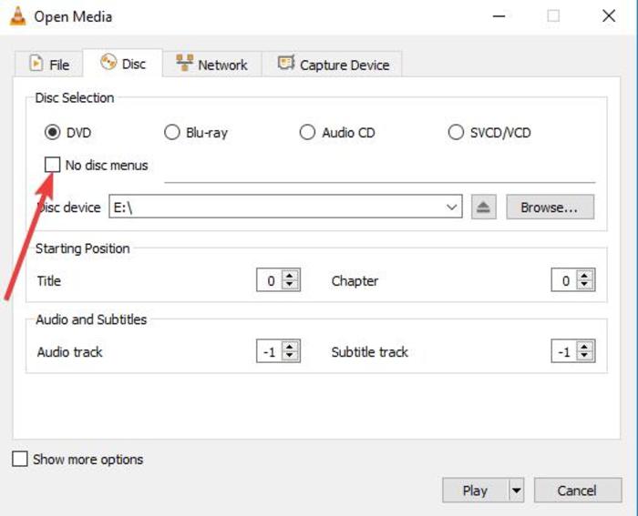The height and width of the screenshot is (516, 638).
Task: Click the VLC cone icon in title bar
Action: pyautogui.click(x=17, y=16)
